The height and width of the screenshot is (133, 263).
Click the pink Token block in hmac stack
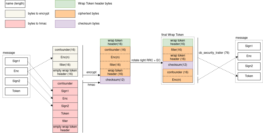(x=65, y=113)
